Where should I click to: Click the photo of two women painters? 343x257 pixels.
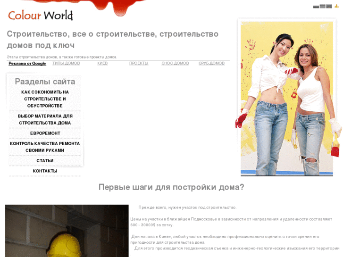pyautogui.click(x=287, y=98)
